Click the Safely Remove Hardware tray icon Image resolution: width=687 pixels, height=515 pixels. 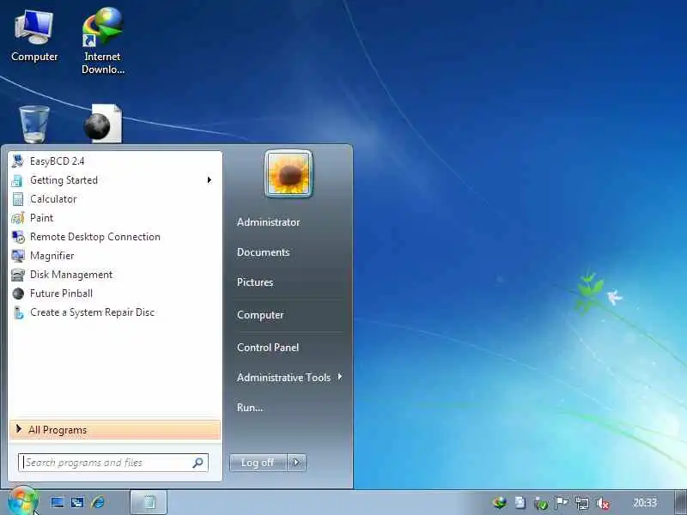(x=541, y=504)
